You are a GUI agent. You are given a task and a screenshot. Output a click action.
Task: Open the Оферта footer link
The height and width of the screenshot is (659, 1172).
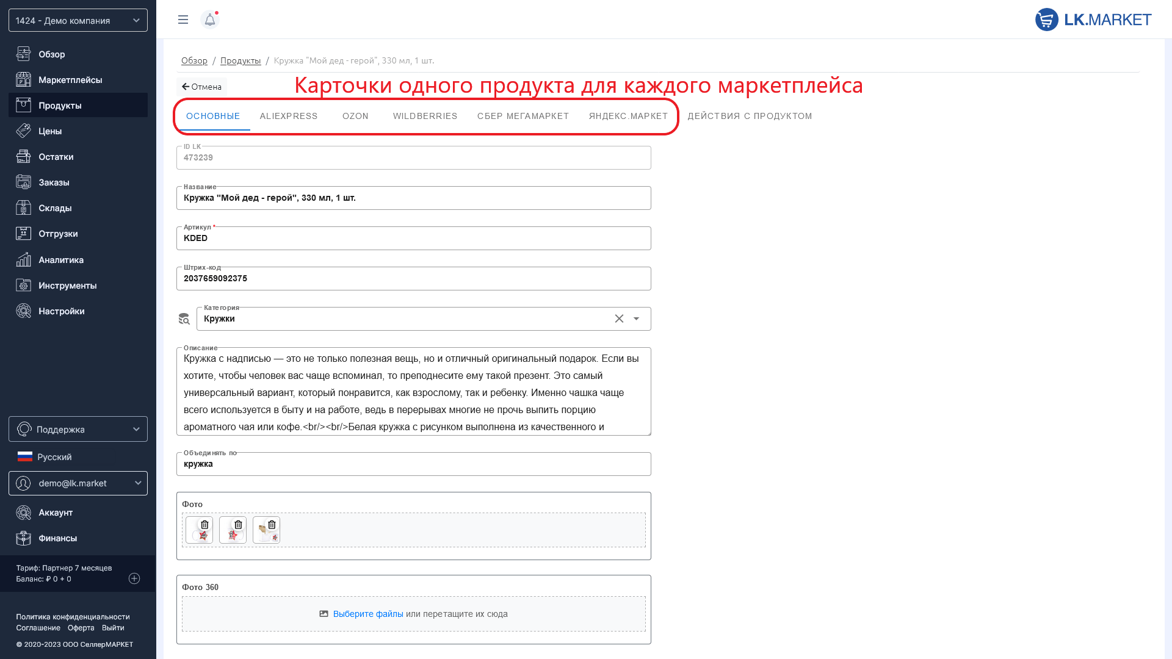(x=81, y=628)
